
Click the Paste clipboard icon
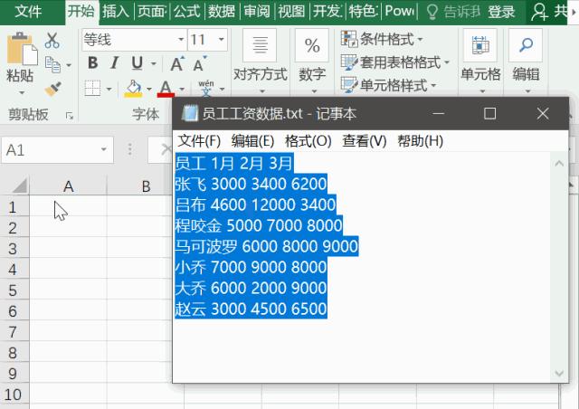22,49
